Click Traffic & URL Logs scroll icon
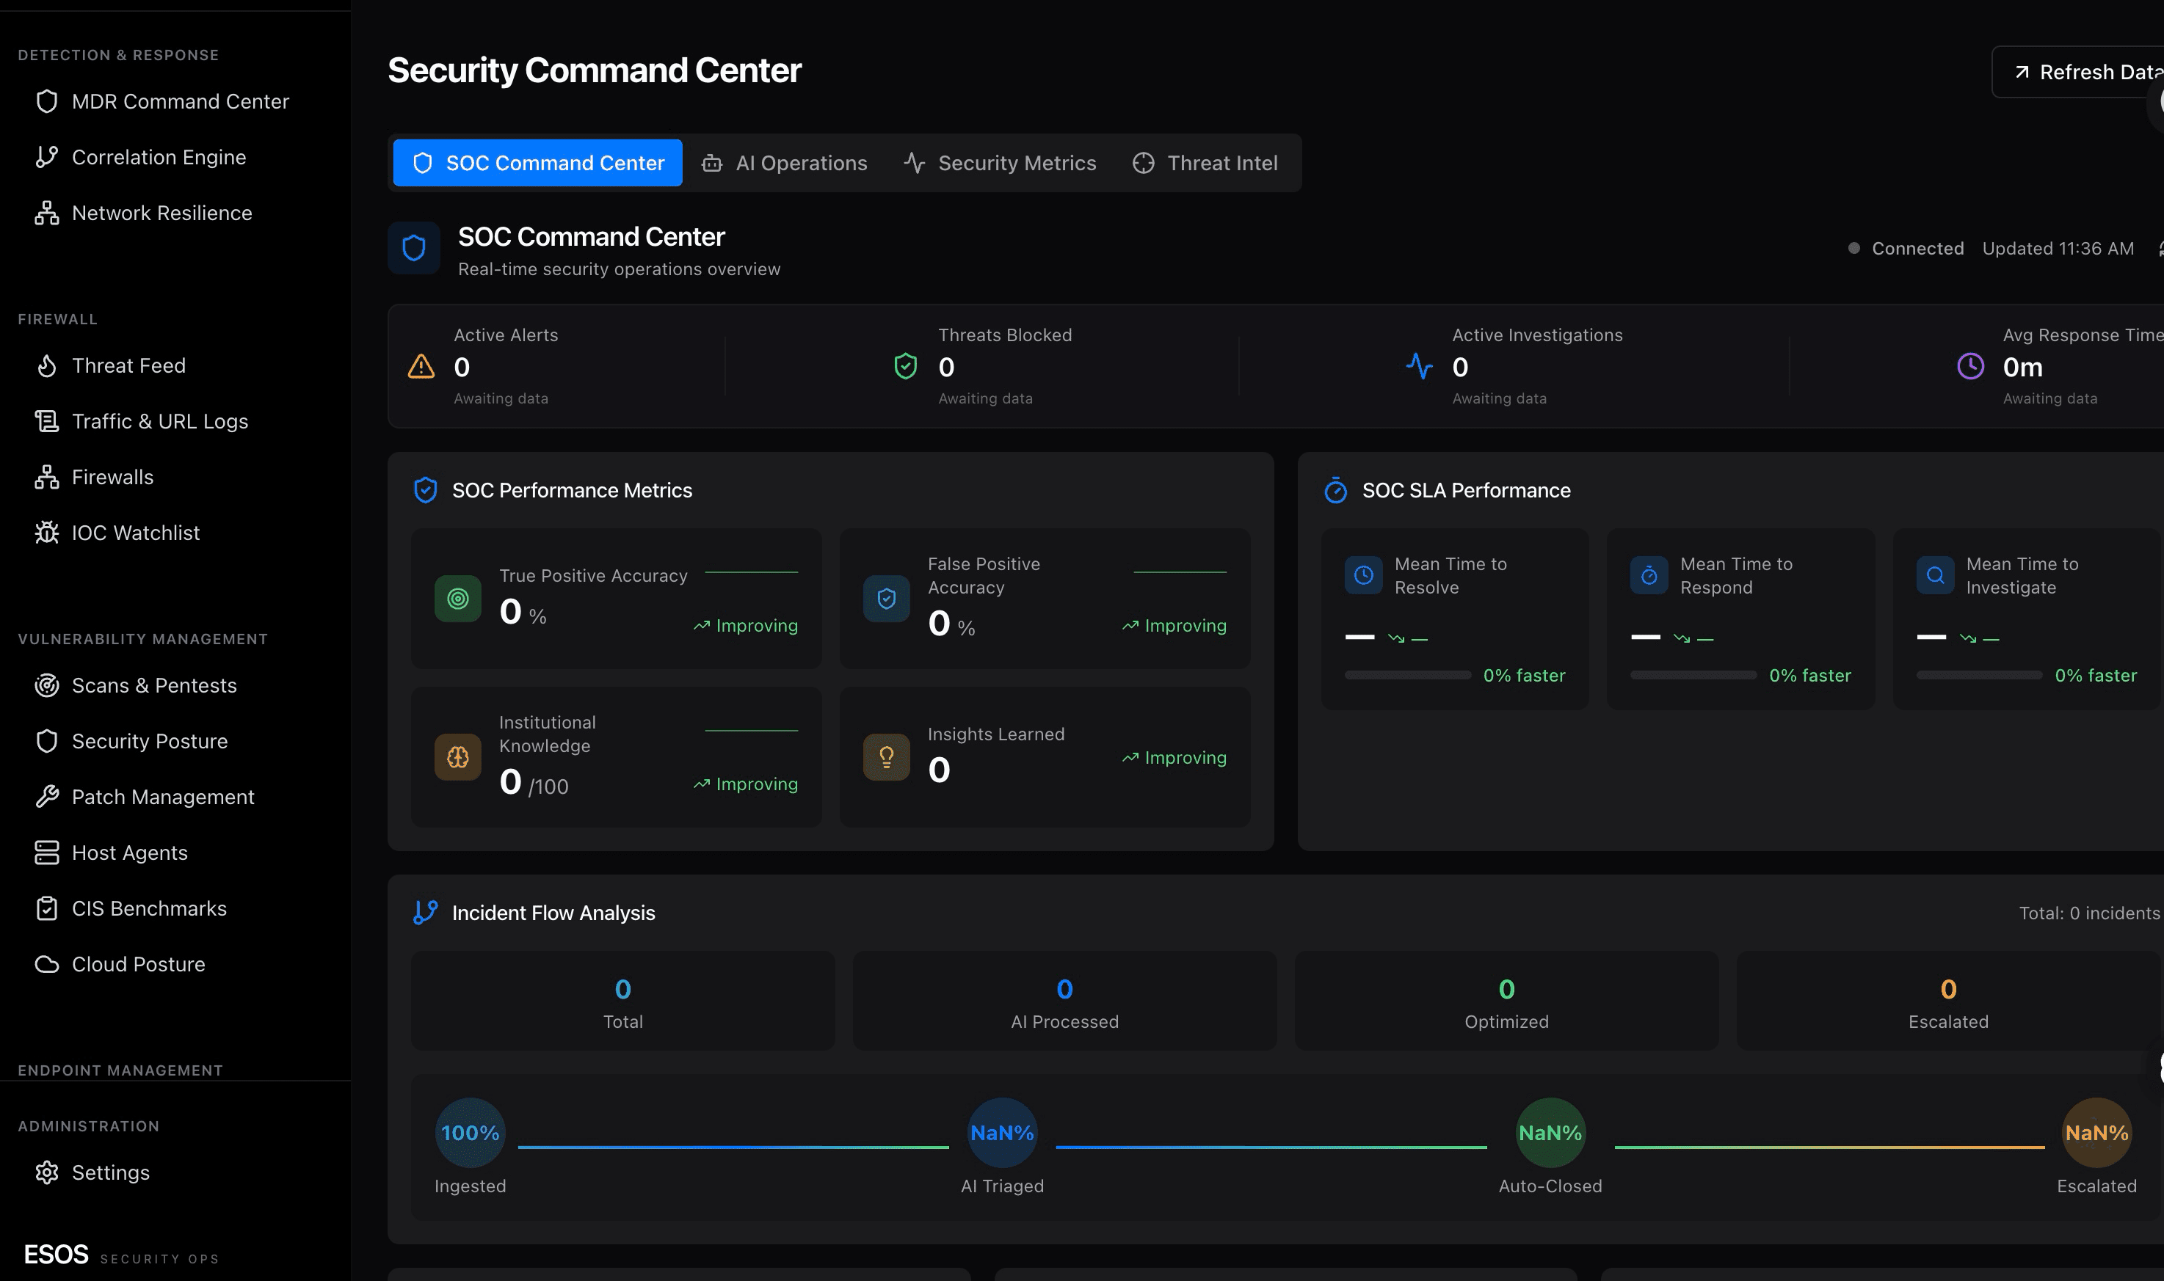This screenshot has height=1281, width=2164. click(47, 421)
